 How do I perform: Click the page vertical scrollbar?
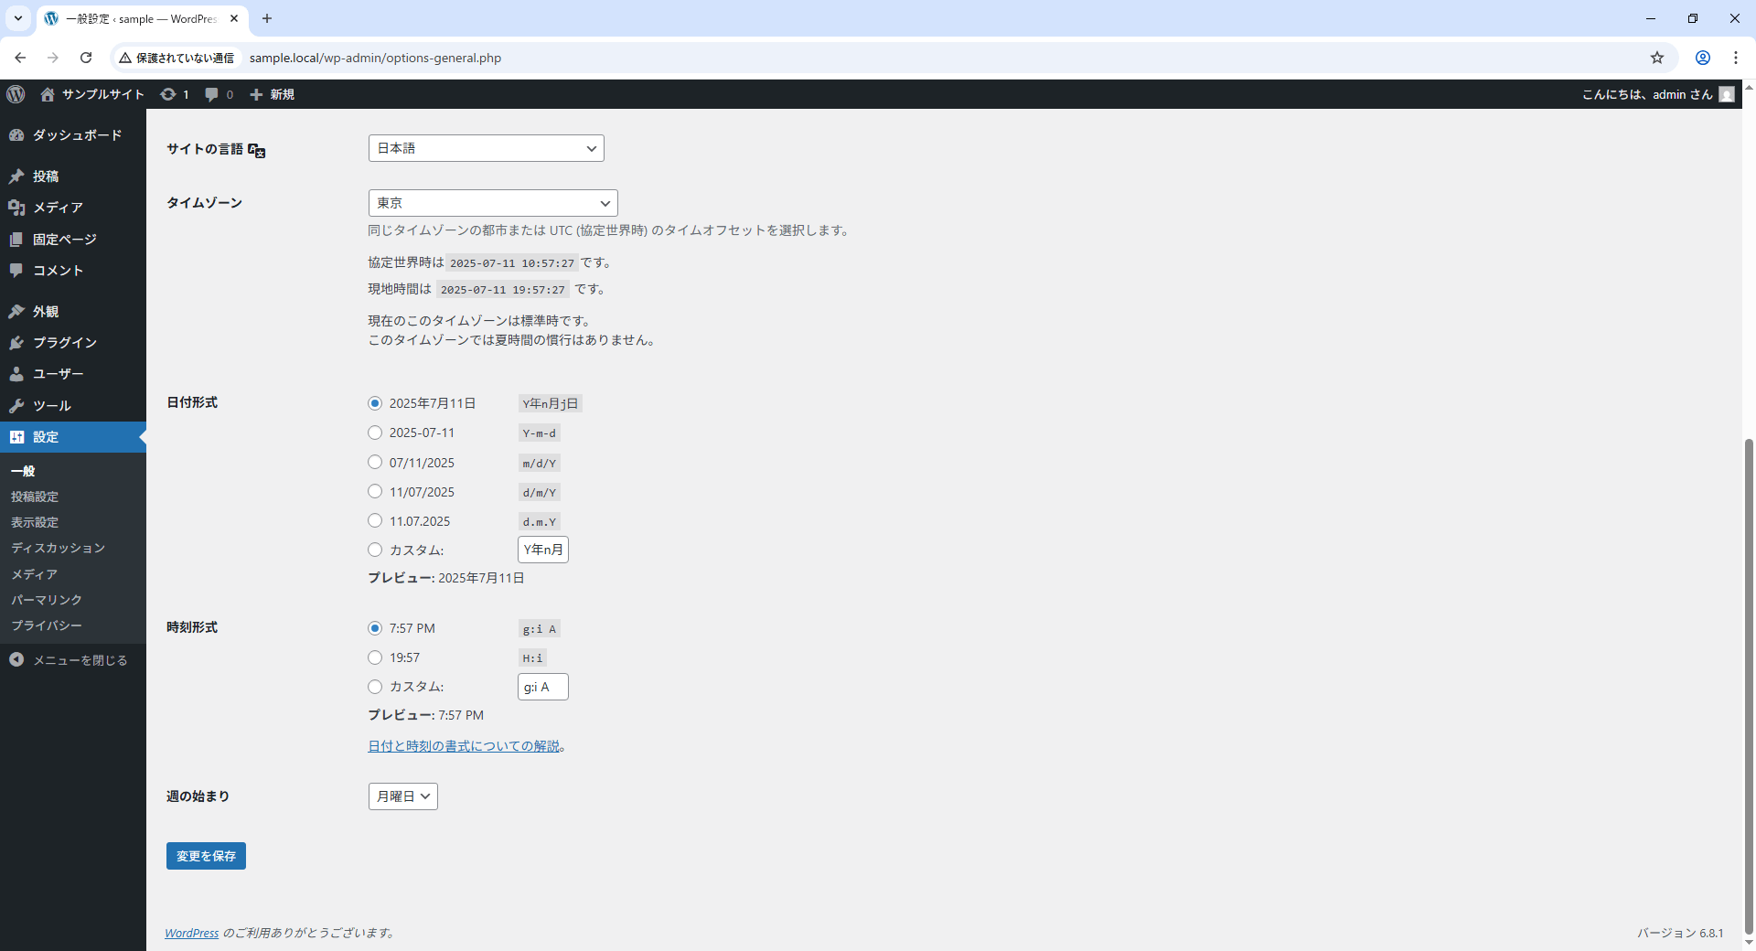click(1749, 686)
